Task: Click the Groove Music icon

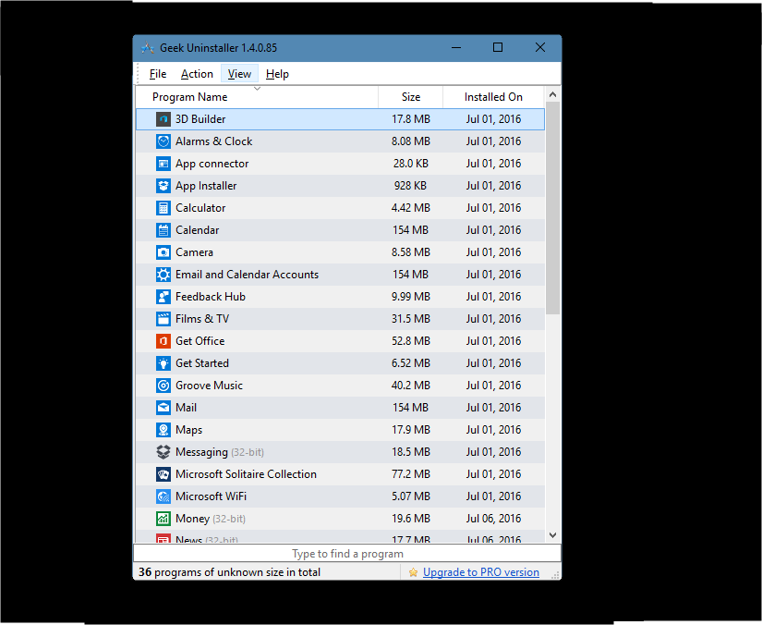Action: (x=163, y=386)
